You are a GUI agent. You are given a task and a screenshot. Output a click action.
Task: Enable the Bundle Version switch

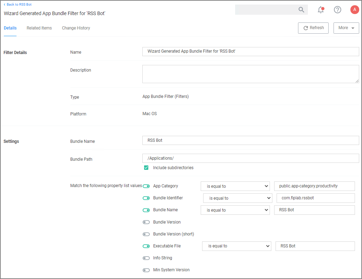point(146,222)
